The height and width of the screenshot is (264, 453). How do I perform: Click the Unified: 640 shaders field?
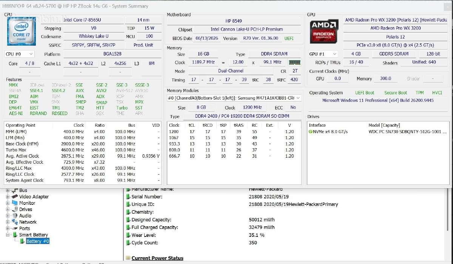point(424,62)
